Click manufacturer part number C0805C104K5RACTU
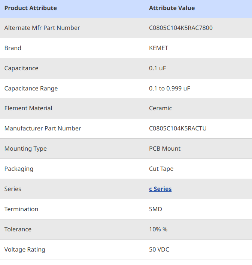This screenshot has width=252, height=265. (x=178, y=128)
